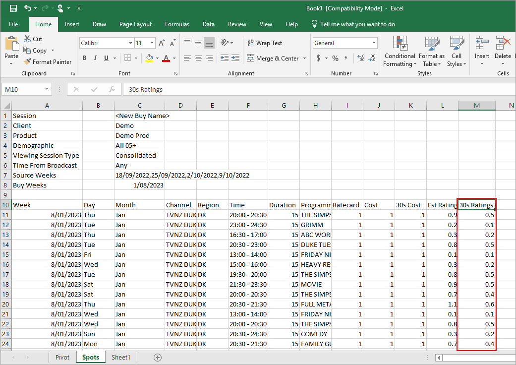The image size is (516, 365).
Task: Switch to the Insert ribbon tab
Action: click(72, 24)
